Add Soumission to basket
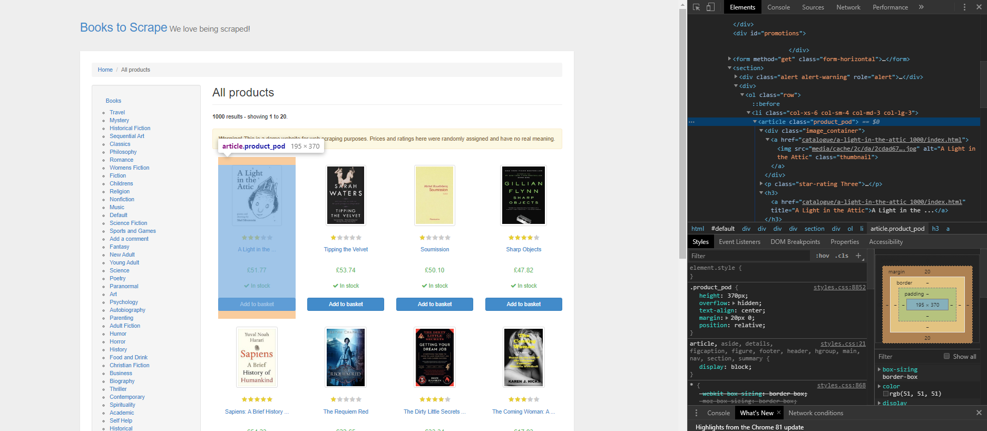The height and width of the screenshot is (431, 987). click(x=435, y=304)
